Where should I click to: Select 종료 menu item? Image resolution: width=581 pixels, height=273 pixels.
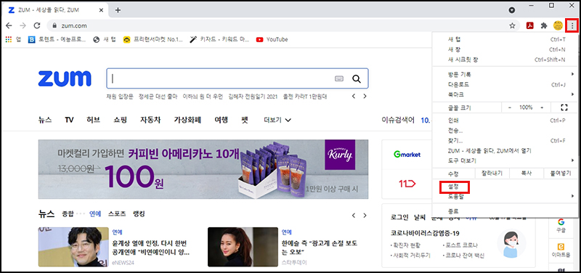[x=505, y=211]
